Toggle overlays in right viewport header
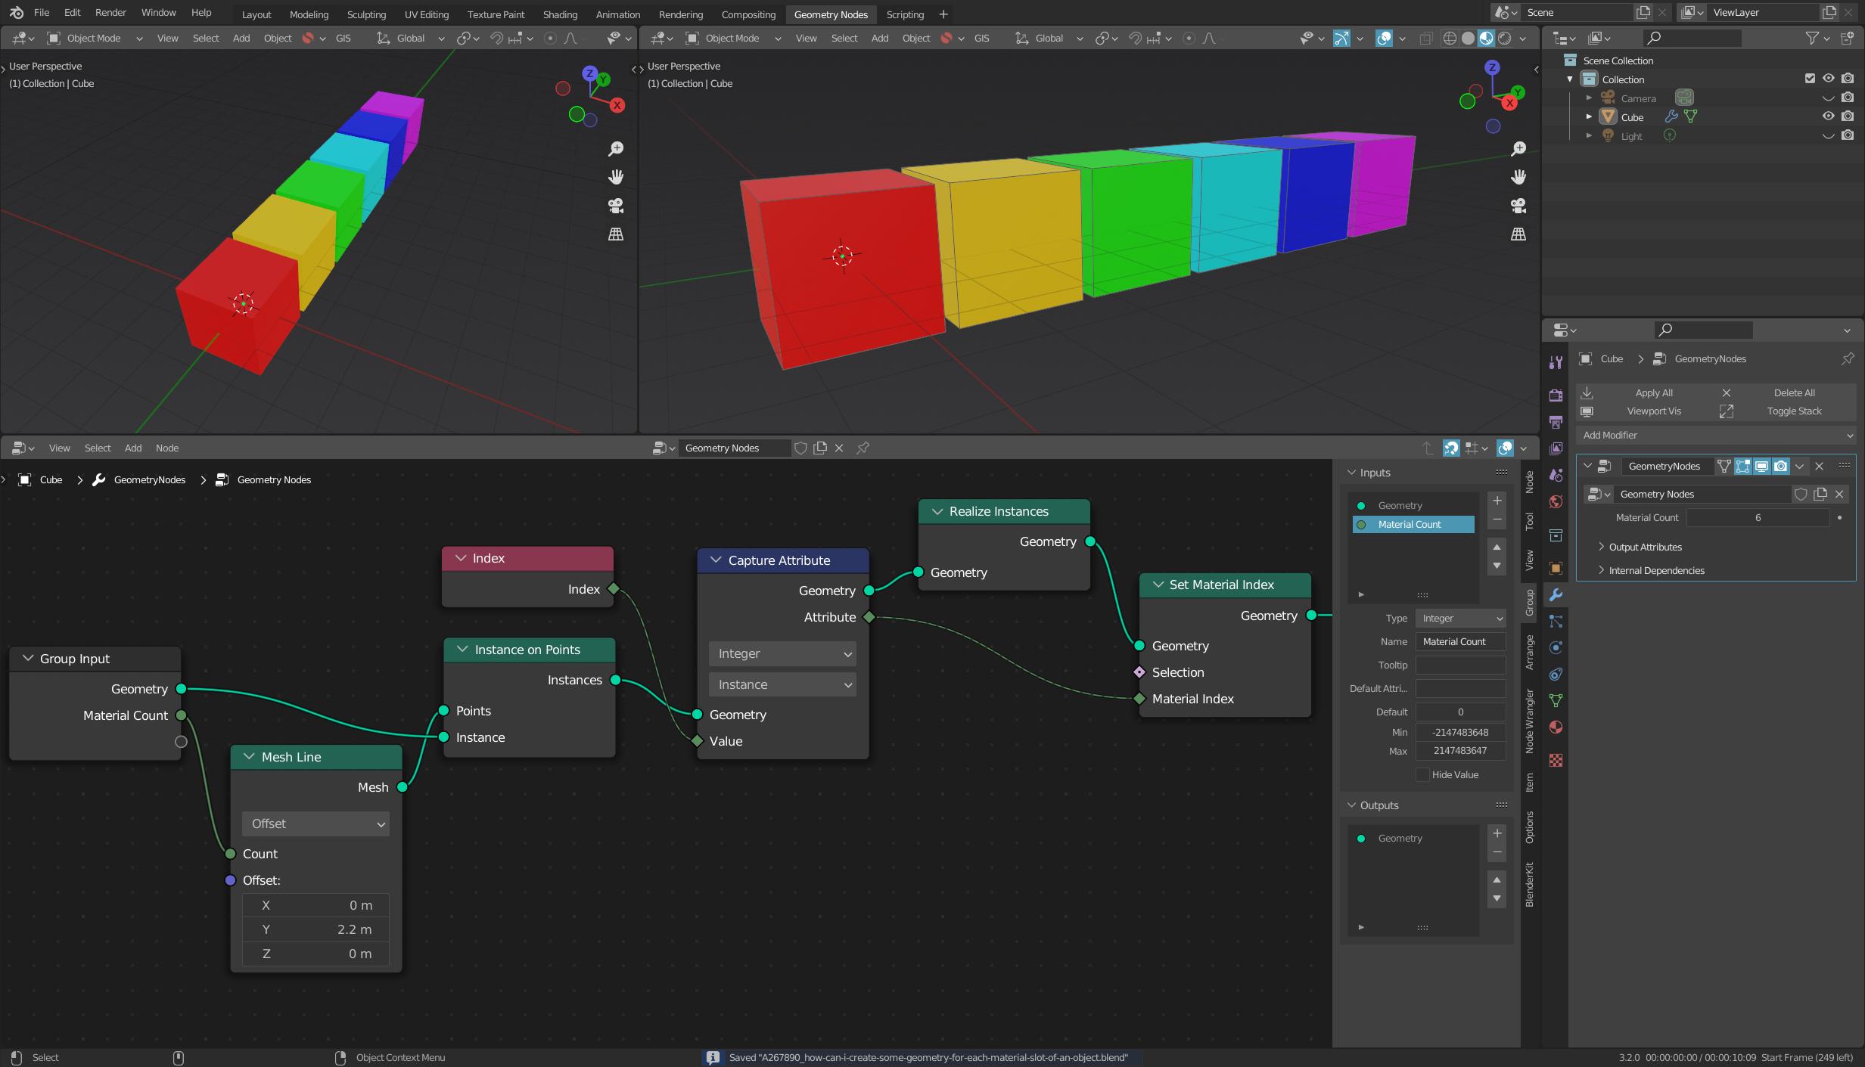This screenshot has width=1865, height=1067. coord(1384,38)
